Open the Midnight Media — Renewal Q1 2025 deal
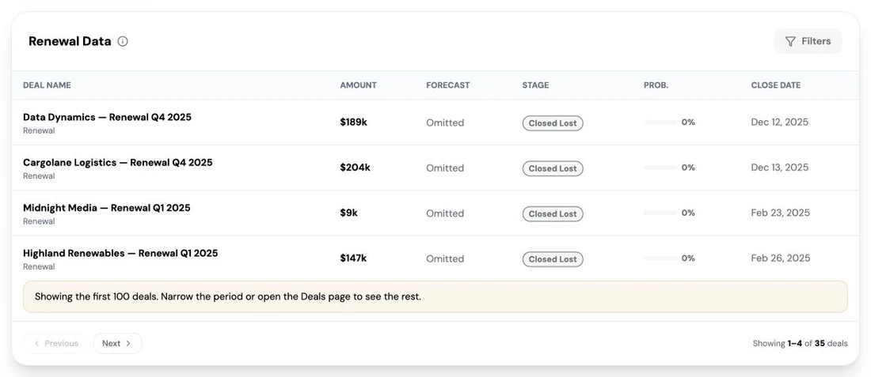Screen dimensions: 871x377 107,209
